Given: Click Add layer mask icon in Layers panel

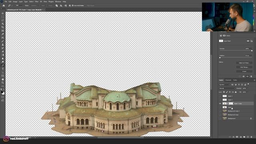Looking at the screenshot, I should pyautogui.click(x=237, y=137).
